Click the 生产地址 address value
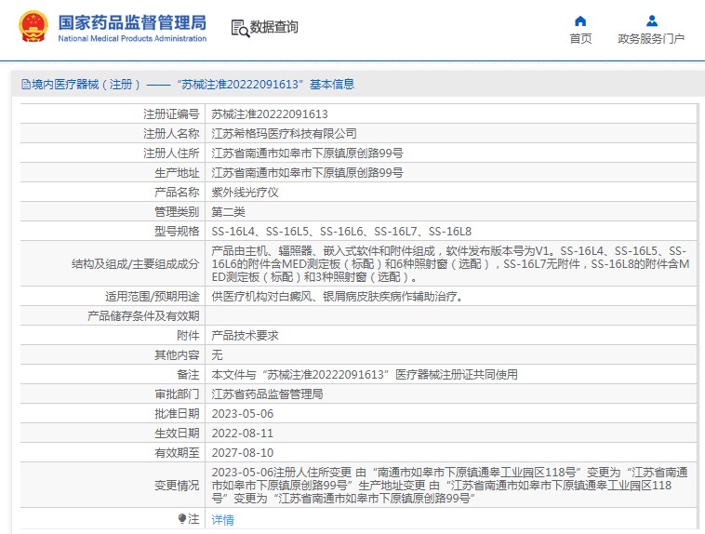Screen dimensions: 705x534 [x=307, y=173]
